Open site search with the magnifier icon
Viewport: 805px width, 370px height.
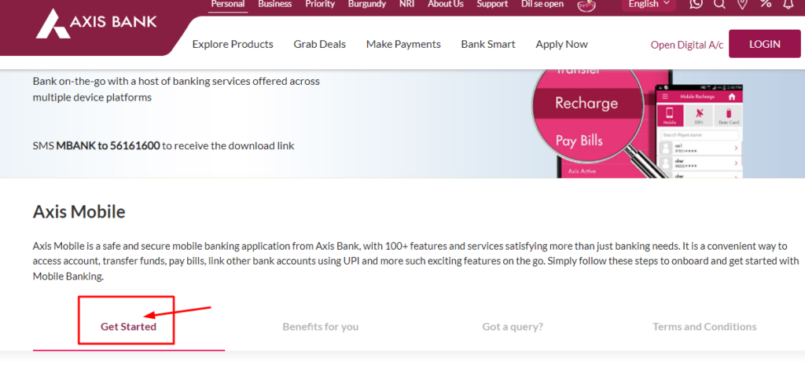click(720, 4)
